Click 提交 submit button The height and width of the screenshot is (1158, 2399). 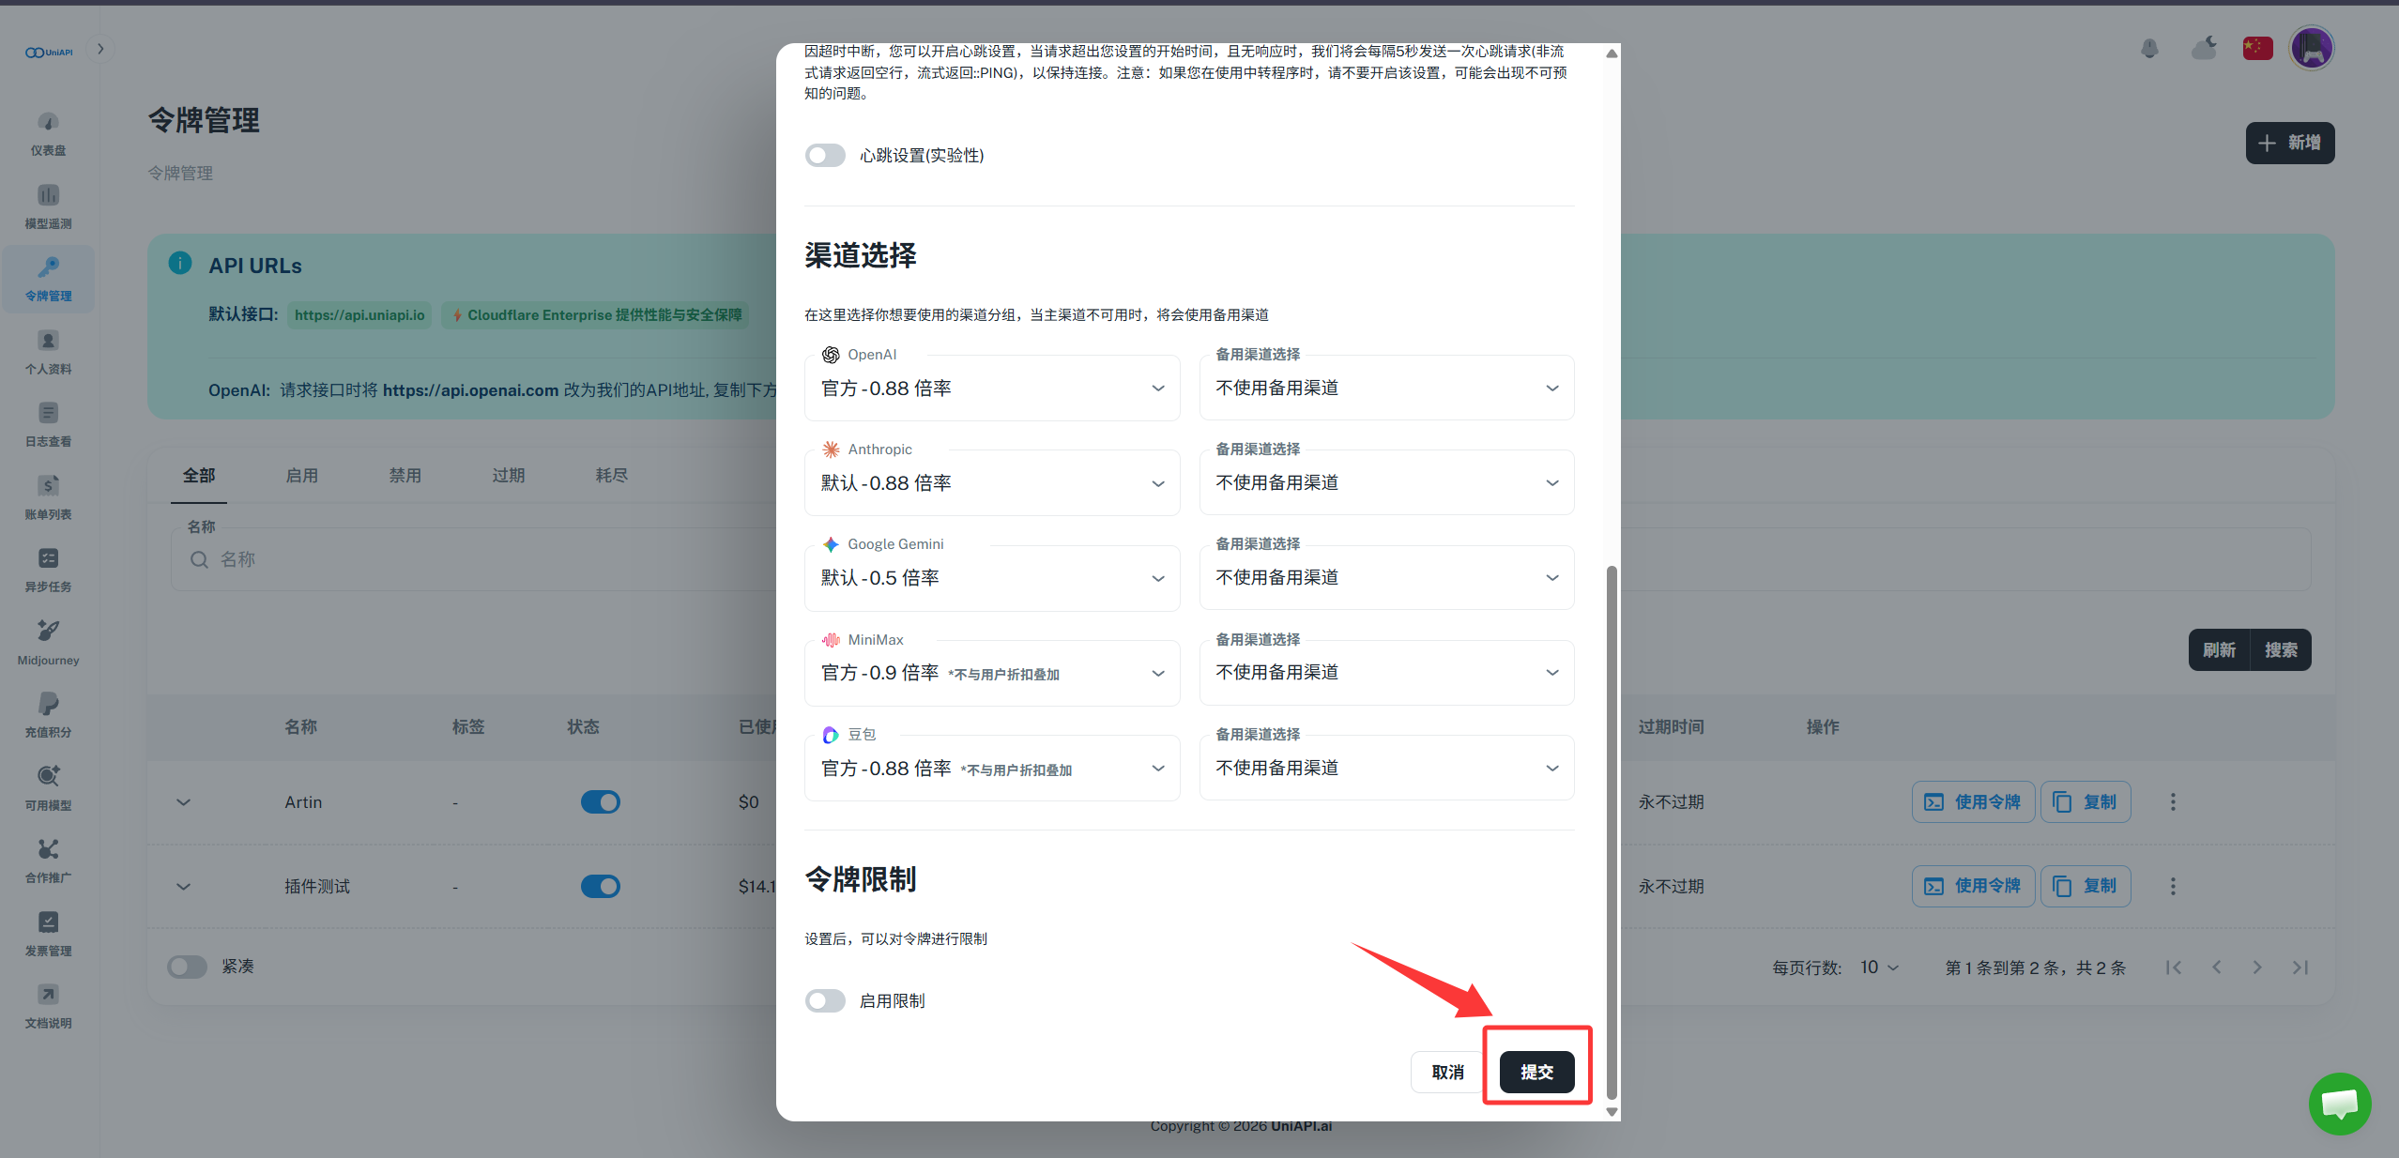[1536, 1072]
